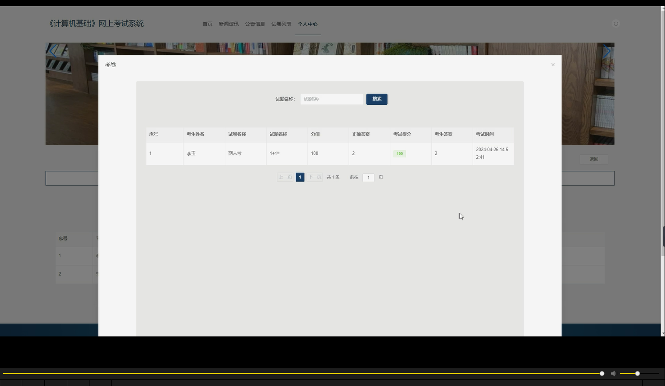The height and width of the screenshot is (386, 665).
Task: Click the 试题名称 search input field
Action: coord(331,99)
